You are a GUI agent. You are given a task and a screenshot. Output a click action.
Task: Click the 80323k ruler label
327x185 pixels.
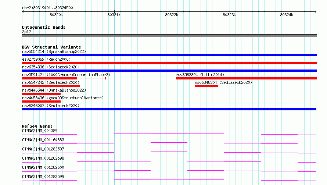click(229, 15)
